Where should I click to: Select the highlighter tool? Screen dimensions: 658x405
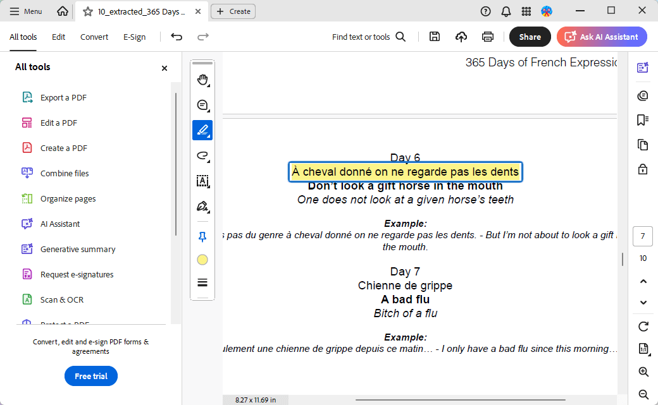[x=202, y=131]
